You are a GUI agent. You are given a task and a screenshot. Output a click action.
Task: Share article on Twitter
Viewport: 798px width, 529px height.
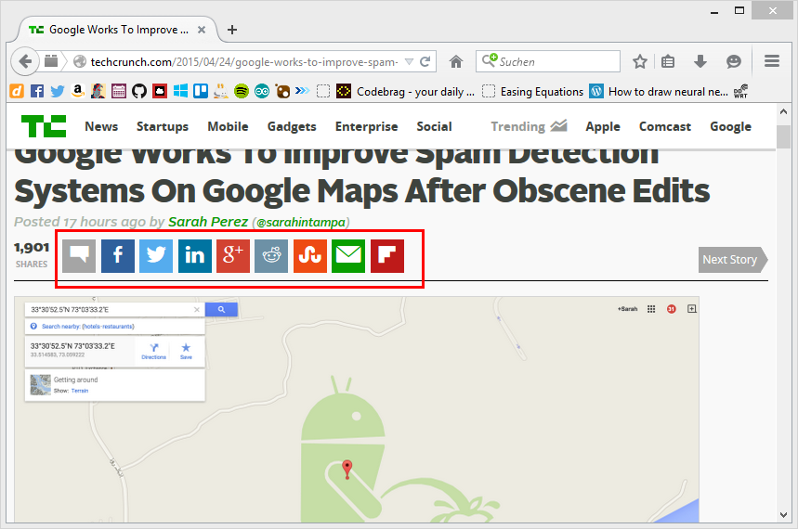coord(156,256)
